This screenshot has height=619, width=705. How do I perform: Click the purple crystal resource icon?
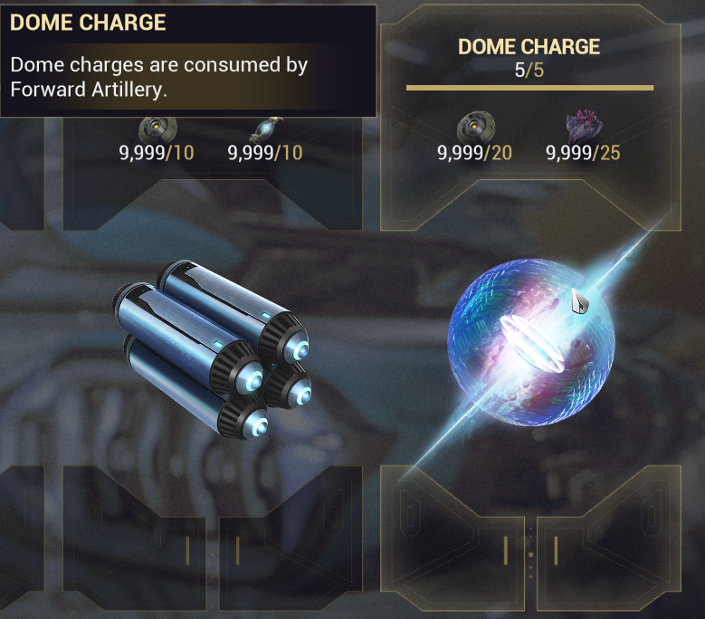[x=584, y=127]
